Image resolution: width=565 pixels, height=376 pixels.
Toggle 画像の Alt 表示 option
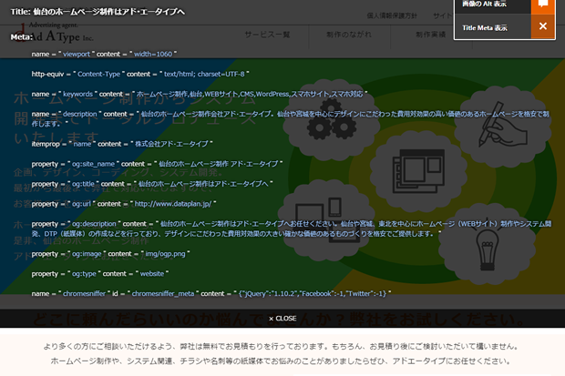point(484,4)
